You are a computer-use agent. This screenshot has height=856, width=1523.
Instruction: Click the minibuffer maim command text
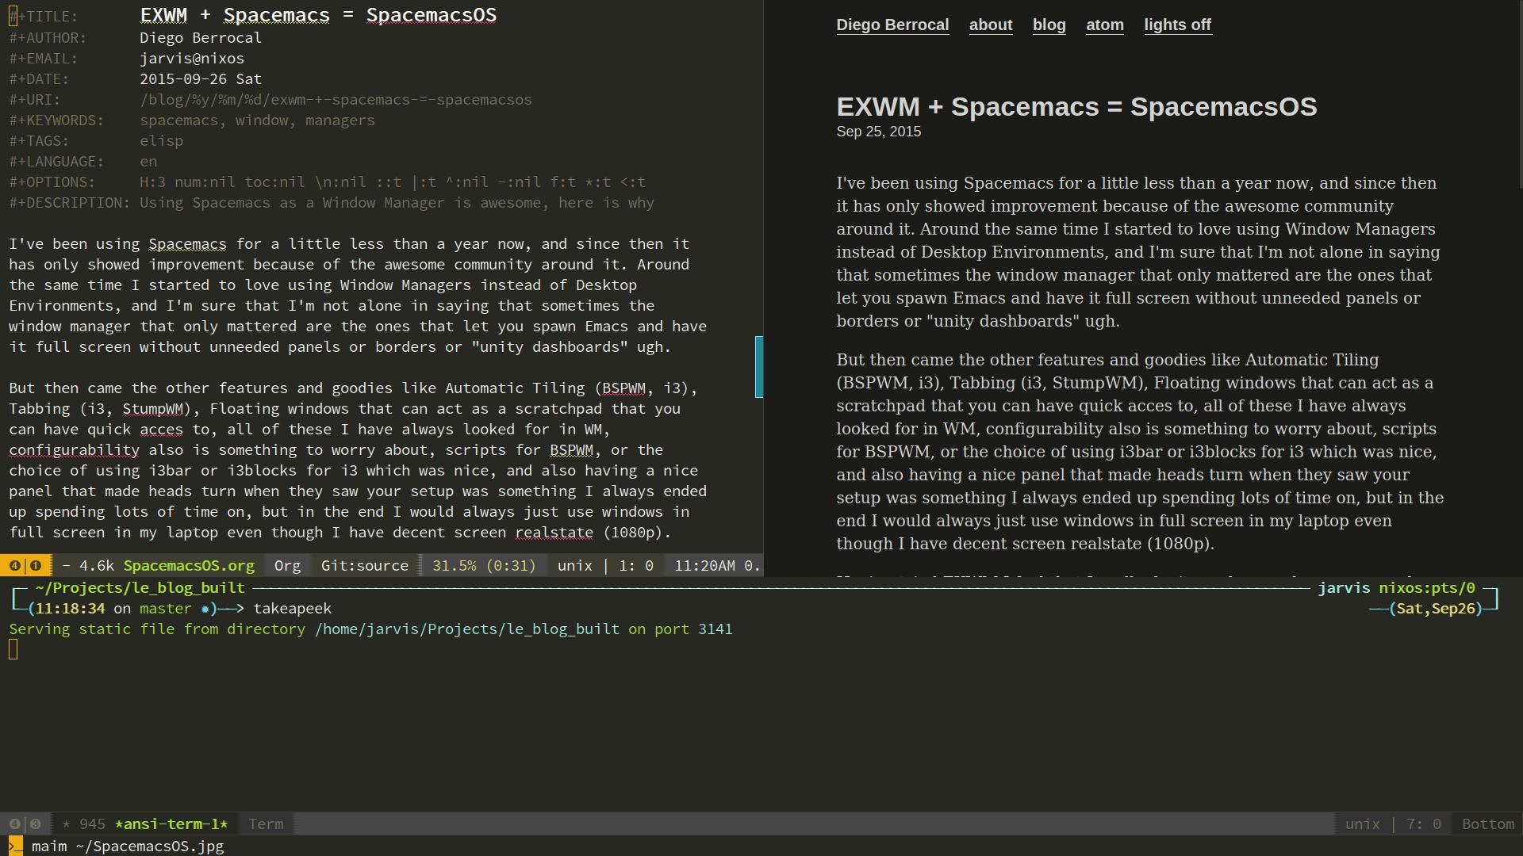point(128,846)
